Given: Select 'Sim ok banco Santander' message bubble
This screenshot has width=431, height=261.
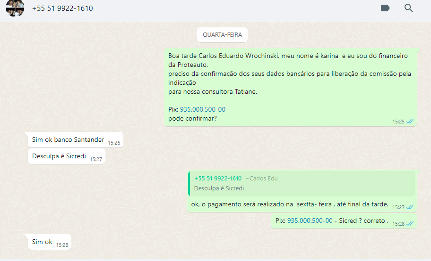Looking at the screenshot, I should tap(68, 140).
